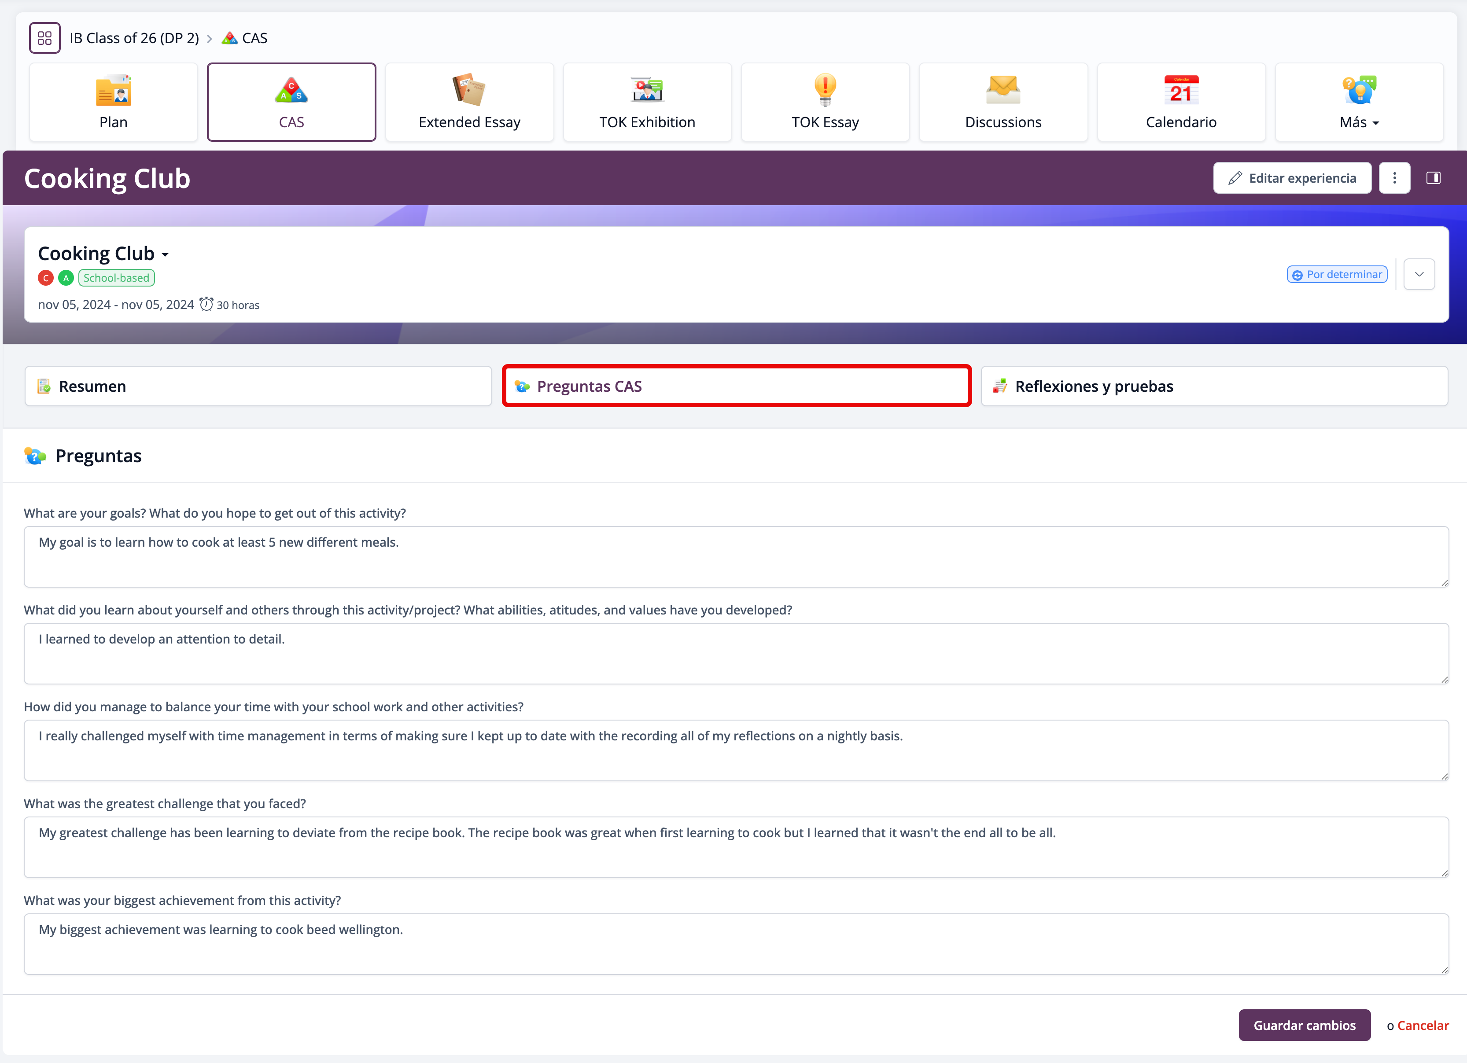
Task: Click the greatest challenge answer field
Action: point(735,847)
